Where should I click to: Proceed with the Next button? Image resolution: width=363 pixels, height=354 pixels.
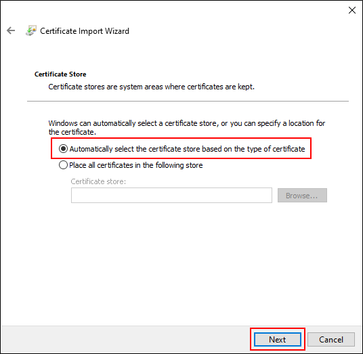point(278,339)
